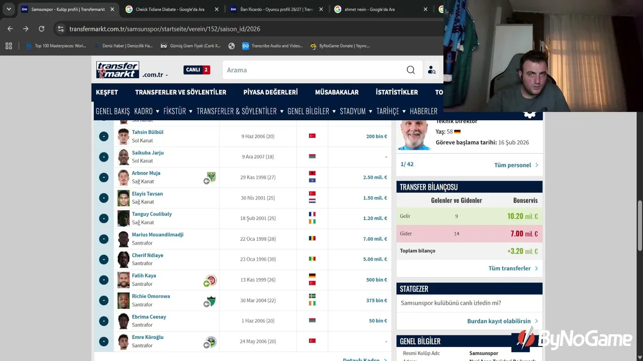This screenshot has height=361, width=643.
Task: Open Tanguy Coulibaly's player profile link
Action: tap(152, 214)
